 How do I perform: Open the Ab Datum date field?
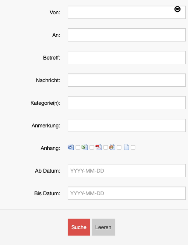127,171
